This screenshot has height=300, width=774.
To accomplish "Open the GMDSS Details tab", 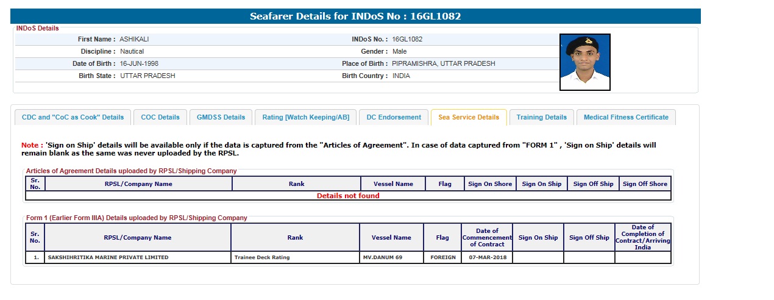I will click(x=221, y=117).
